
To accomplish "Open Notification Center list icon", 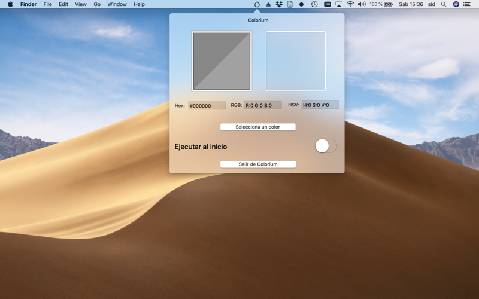I will [x=468, y=4].
